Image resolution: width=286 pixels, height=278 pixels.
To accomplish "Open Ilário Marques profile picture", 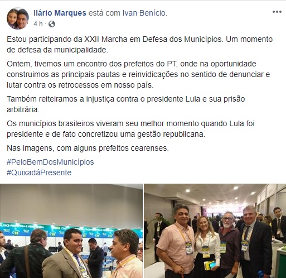I will click(x=18, y=18).
